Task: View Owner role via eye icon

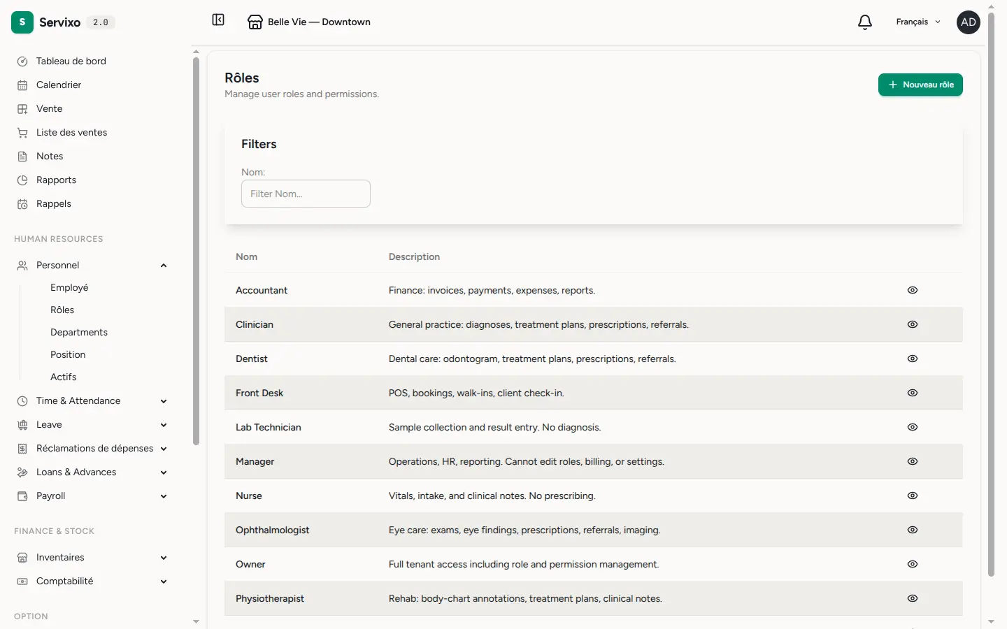Action: pos(913,564)
